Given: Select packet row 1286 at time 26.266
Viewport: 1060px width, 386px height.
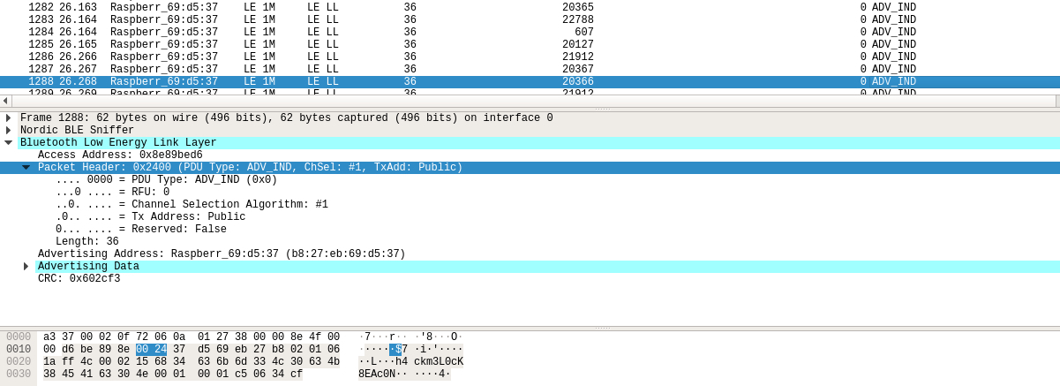Looking at the screenshot, I should click(x=530, y=57).
